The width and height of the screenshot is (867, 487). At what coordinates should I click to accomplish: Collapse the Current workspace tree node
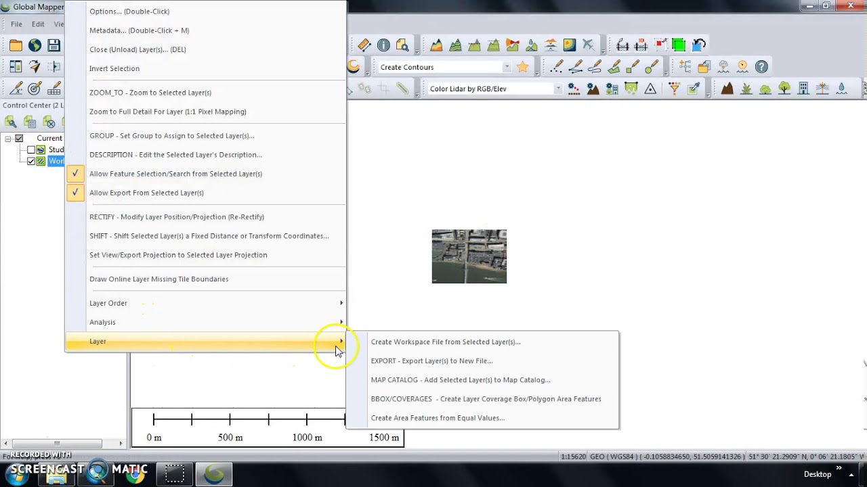coord(7,138)
